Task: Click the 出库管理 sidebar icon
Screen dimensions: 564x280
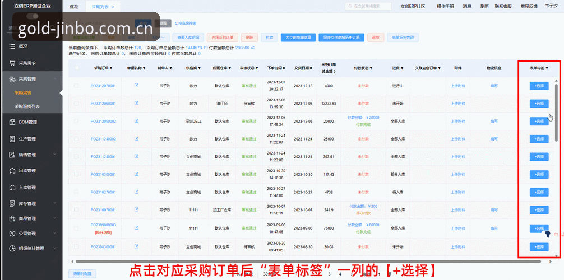Action: pos(12,171)
